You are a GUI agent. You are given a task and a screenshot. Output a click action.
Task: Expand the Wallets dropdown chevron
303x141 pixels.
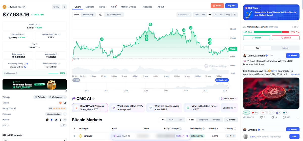[65, 120]
